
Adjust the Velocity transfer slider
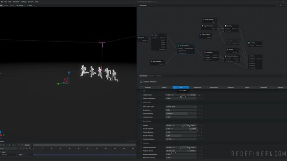point(181,114)
